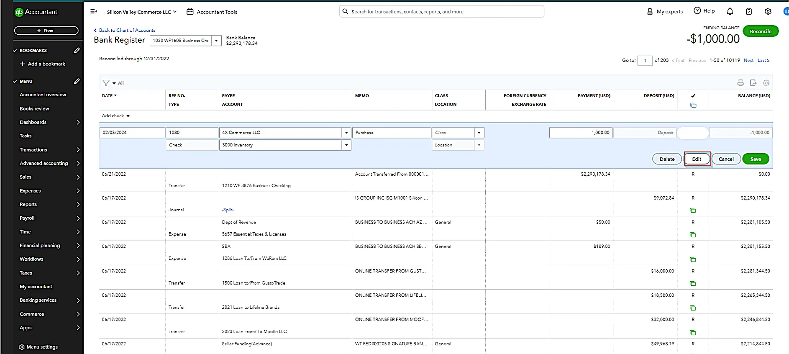
Task: Collapse the sidebar with the hamburger icon
Action: pyautogui.click(x=94, y=12)
